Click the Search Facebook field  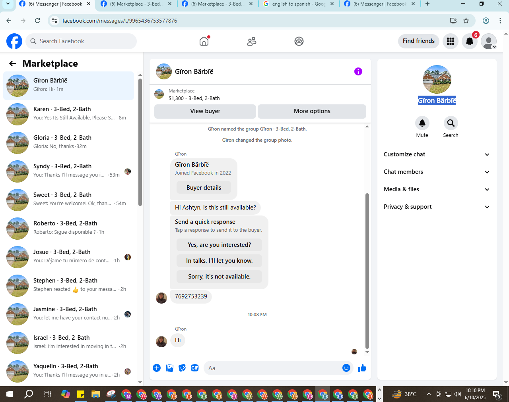[x=81, y=41]
